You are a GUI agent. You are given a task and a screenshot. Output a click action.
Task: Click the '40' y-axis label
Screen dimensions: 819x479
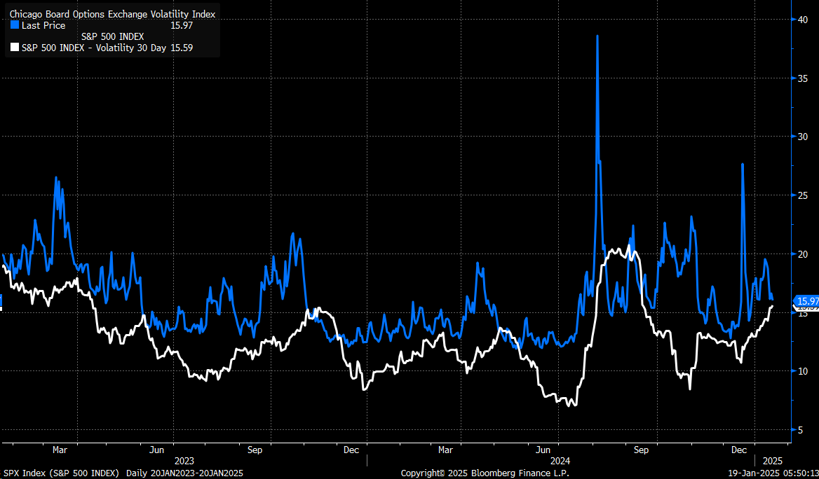pyautogui.click(x=803, y=20)
